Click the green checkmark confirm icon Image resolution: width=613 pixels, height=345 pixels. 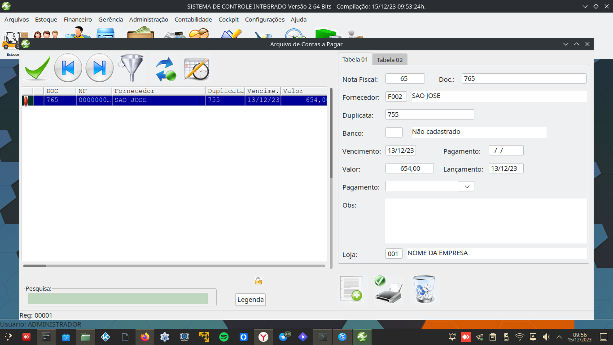tap(37, 68)
